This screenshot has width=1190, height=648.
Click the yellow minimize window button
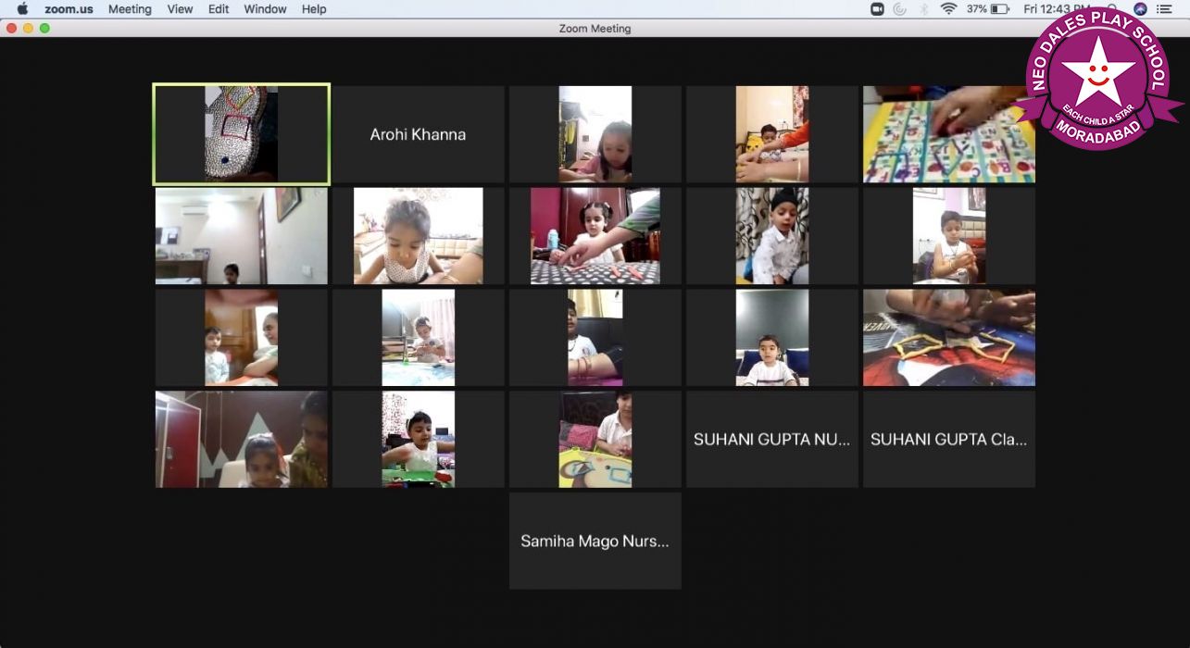(28, 29)
